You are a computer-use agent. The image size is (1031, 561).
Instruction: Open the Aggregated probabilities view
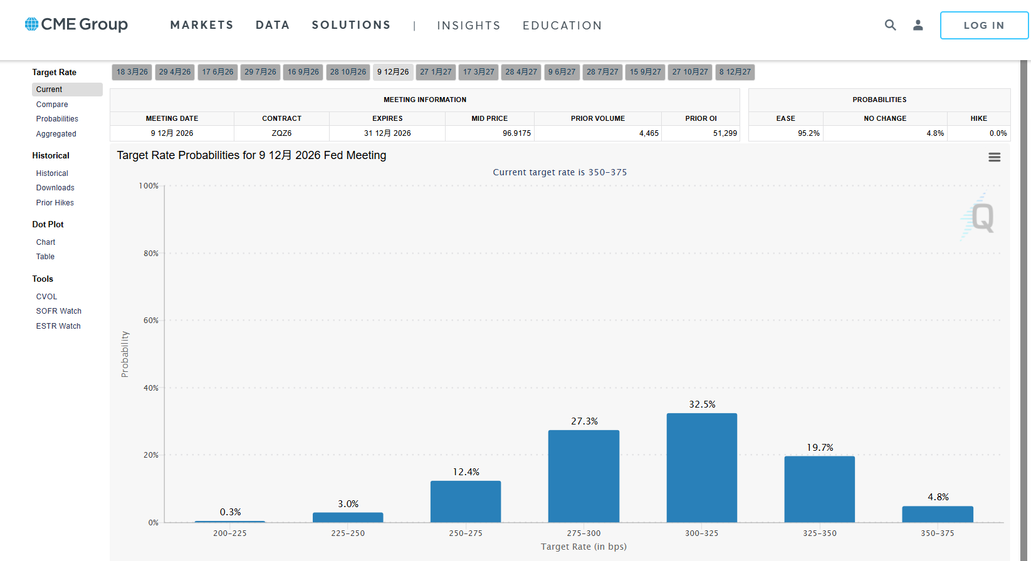(56, 134)
